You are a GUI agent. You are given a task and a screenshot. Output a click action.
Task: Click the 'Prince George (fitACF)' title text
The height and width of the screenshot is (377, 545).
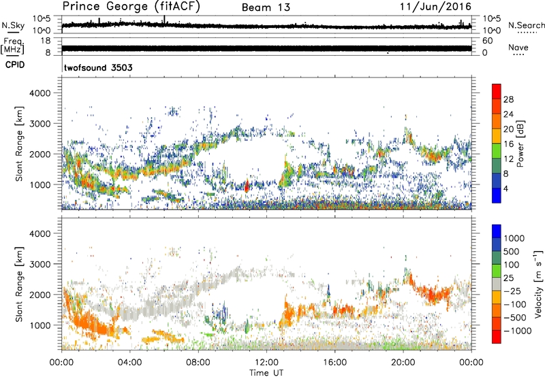coord(131,7)
